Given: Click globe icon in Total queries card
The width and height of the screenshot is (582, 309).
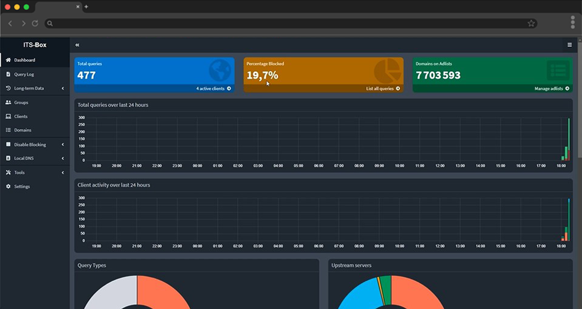Looking at the screenshot, I should [220, 70].
